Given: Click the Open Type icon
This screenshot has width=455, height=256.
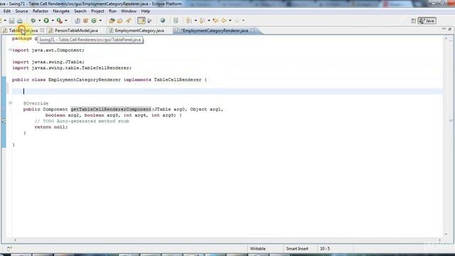Looking at the screenshot, I should [112, 21].
